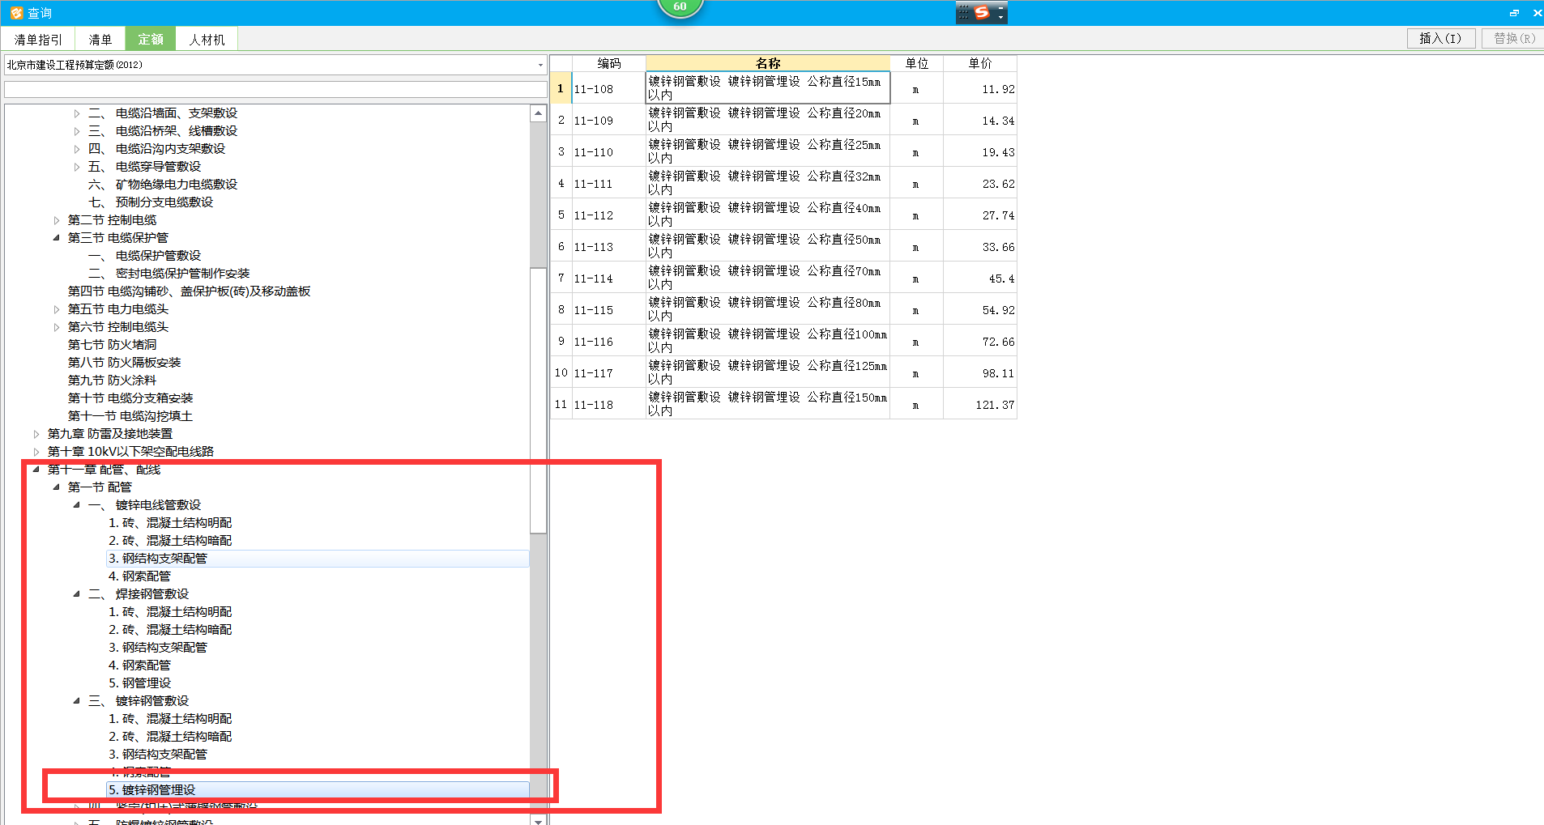Select row with code 11-116

783,341
